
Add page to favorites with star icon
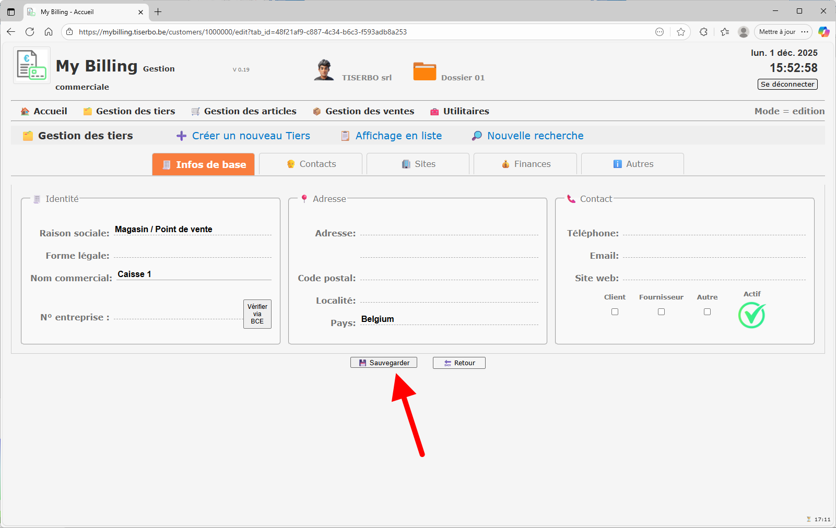click(x=680, y=32)
